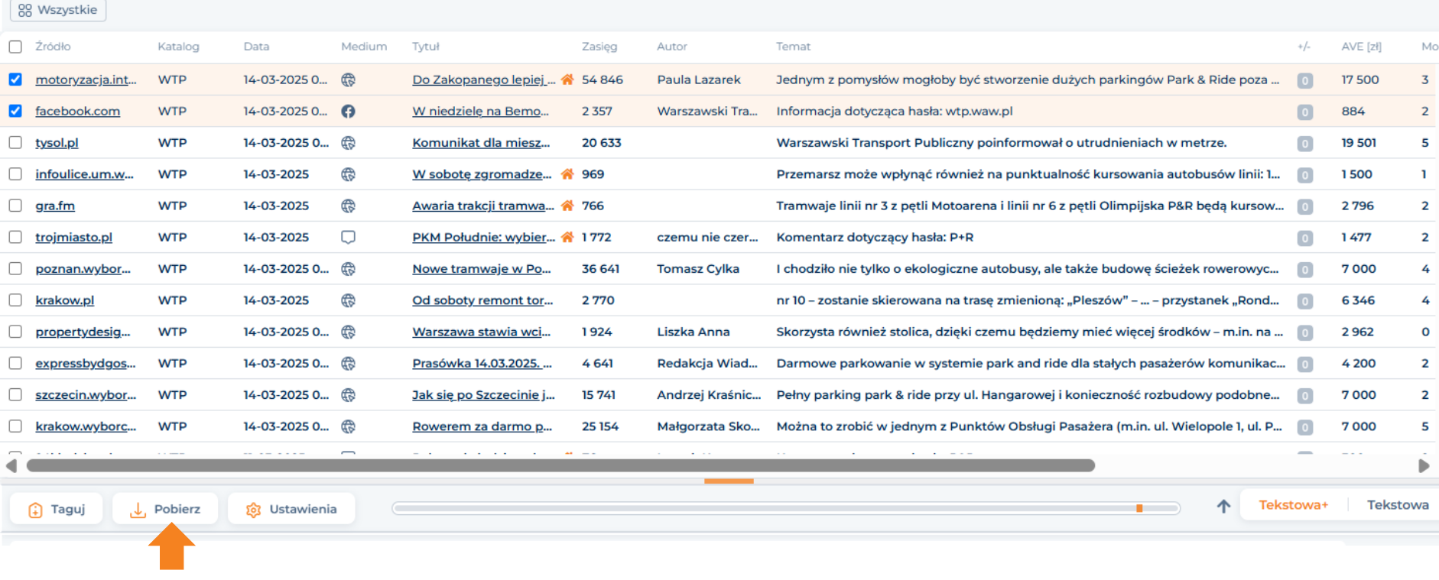Click the sentiment 0 badge in poznan.wybor row
The image size is (1439, 580).
coord(1305,270)
